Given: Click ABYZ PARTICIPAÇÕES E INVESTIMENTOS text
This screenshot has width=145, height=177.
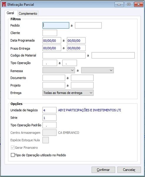Looking at the screenshot, I should (x=89, y=110).
